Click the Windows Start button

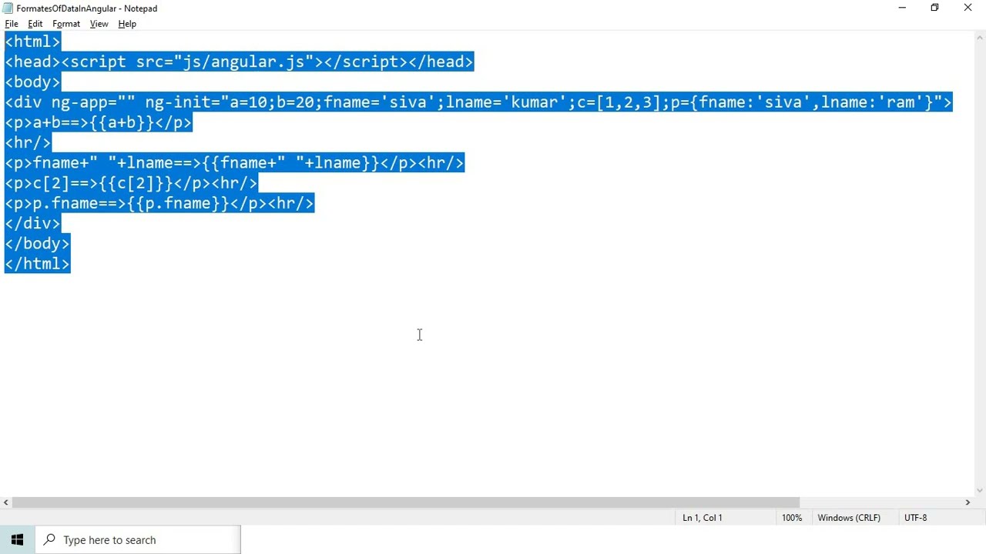coord(17,540)
